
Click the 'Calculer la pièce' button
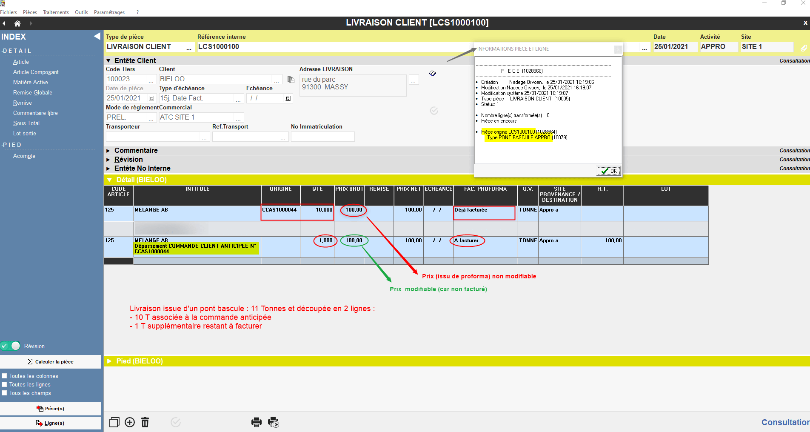51,362
